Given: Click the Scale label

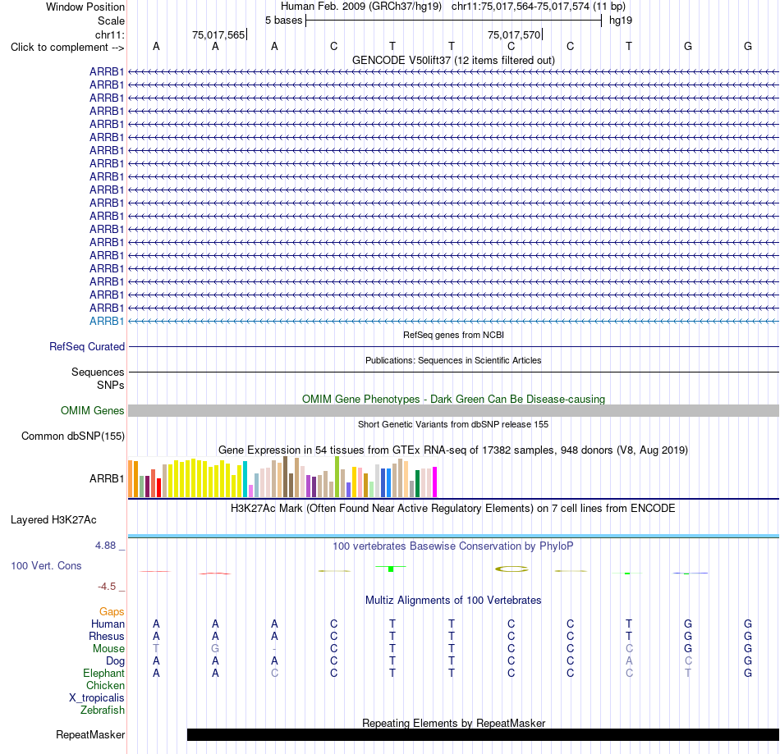Looking at the screenshot, I should click(x=111, y=21).
